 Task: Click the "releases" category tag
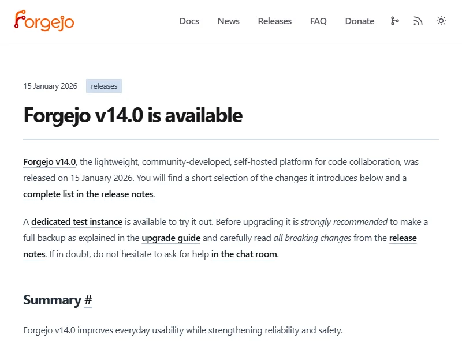point(104,86)
